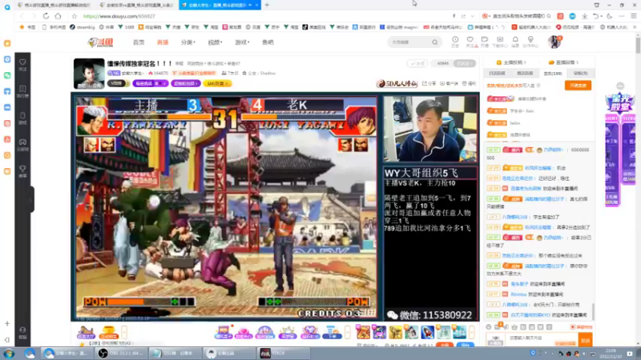The width and height of the screenshot is (641, 360).
Task: Click the browser home icon
Action: [58, 16]
